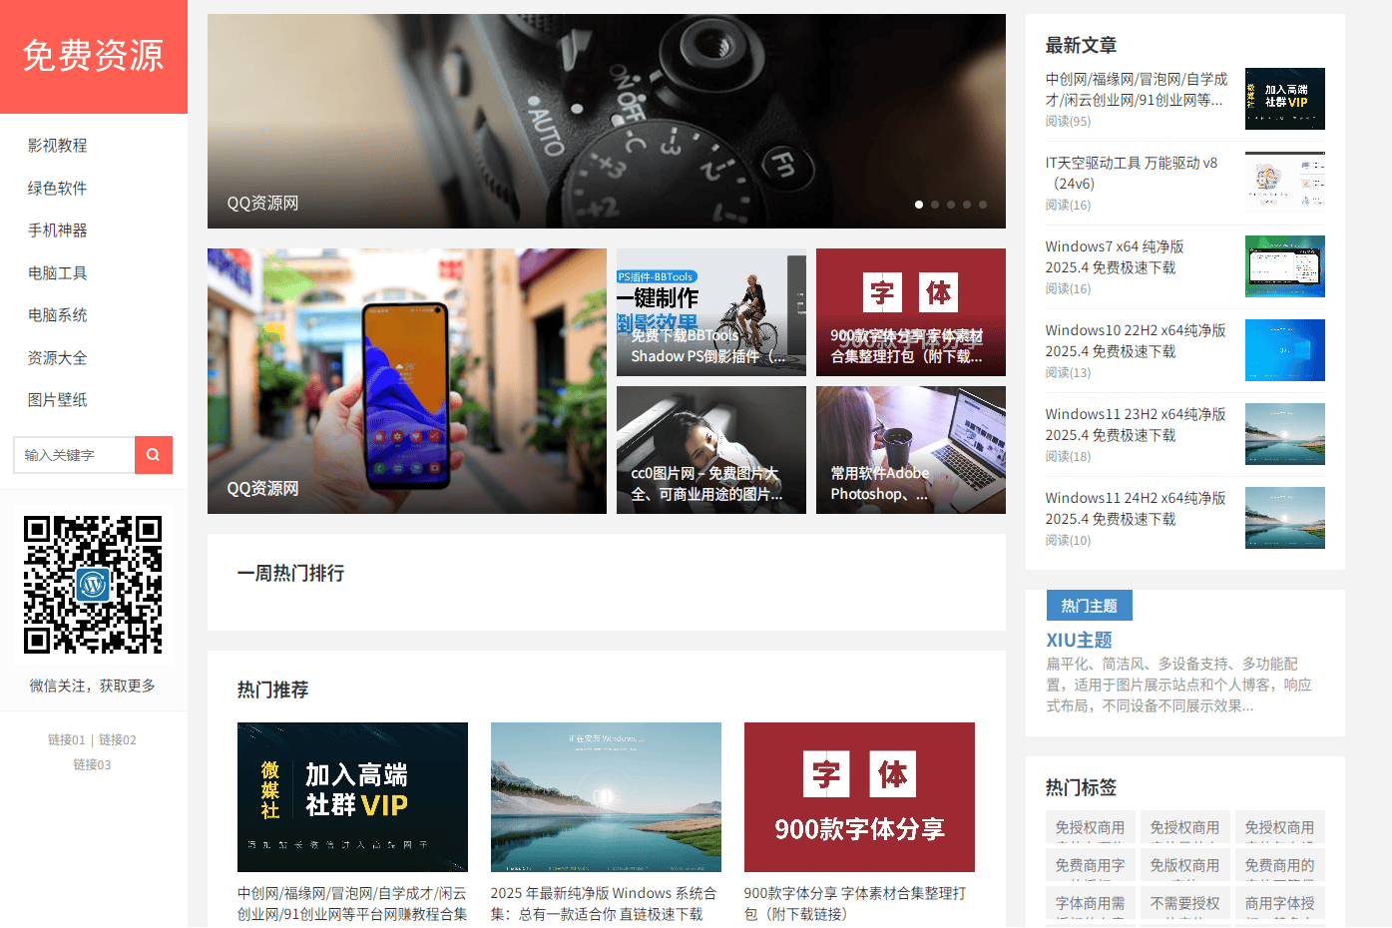Open the 电脑系统 menu item
The width and height of the screenshot is (1392, 928).
58,315
